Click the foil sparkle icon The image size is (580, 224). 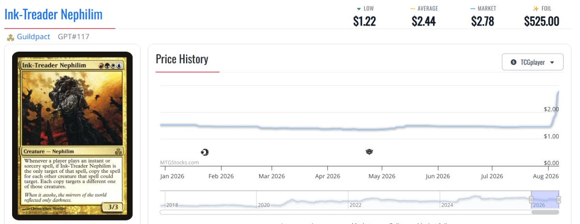coord(536,9)
